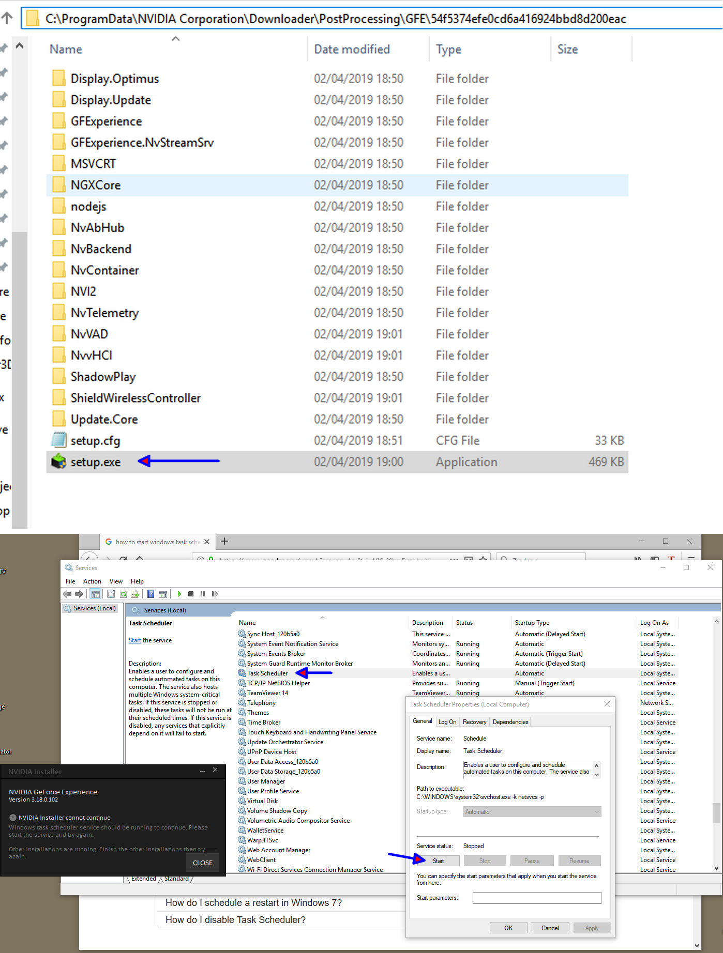Switch to Log On tab in Properties
Screen dimensions: 723x953
click(x=447, y=722)
